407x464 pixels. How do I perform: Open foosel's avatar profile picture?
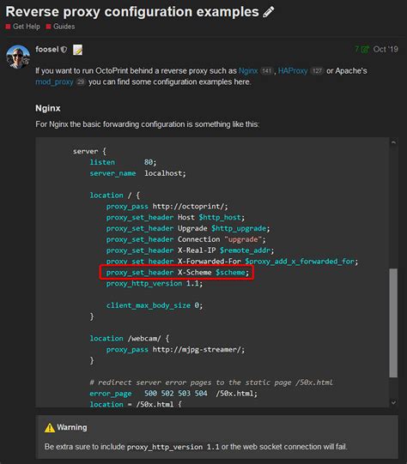[x=18, y=57]
